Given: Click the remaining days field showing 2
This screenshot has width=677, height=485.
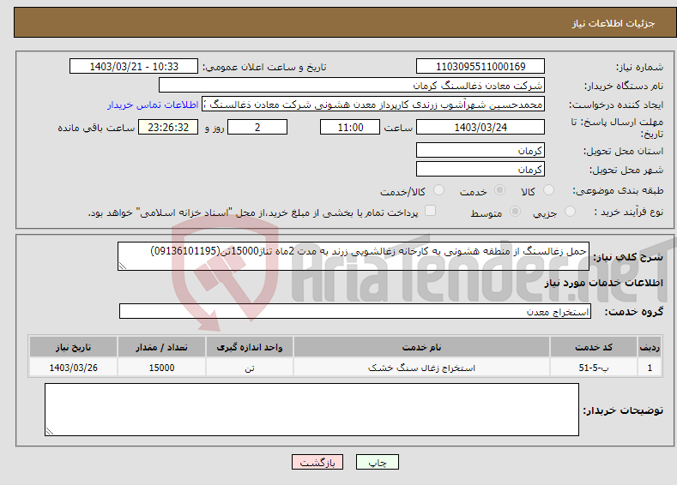Looking at the screenshot, I should [x=257, y=127].
